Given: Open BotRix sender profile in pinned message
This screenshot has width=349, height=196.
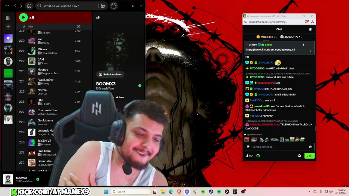Looking at the screenshot, I should point(268,45).
